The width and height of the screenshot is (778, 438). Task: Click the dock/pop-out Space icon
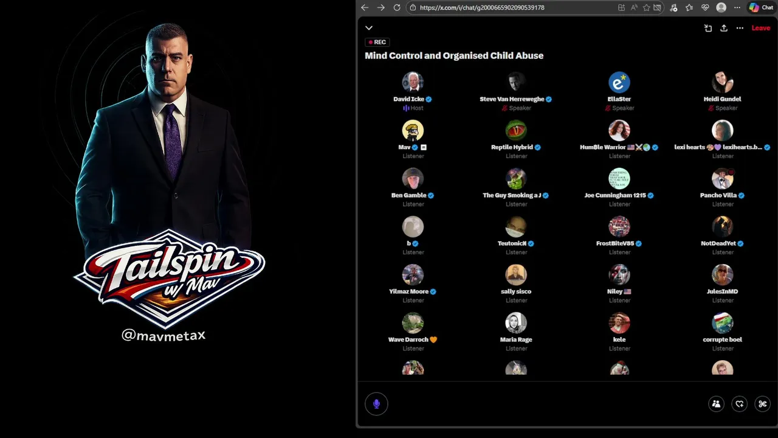pyautogui.click(x=708, y=28)
